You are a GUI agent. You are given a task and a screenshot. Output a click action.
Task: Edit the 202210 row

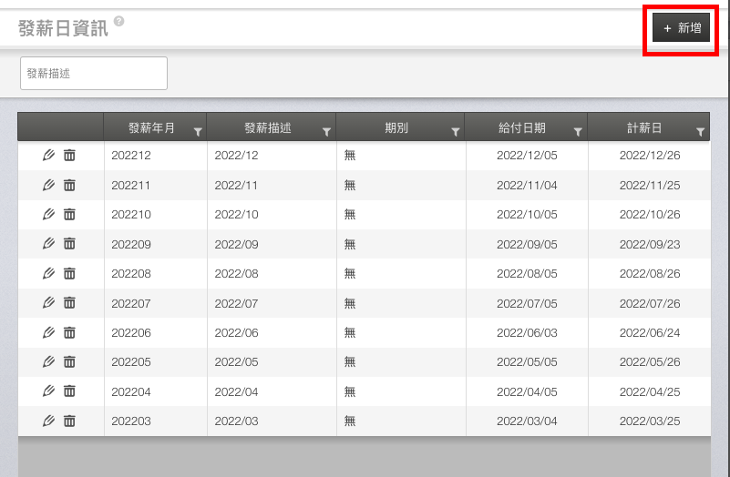pos(48,214)
